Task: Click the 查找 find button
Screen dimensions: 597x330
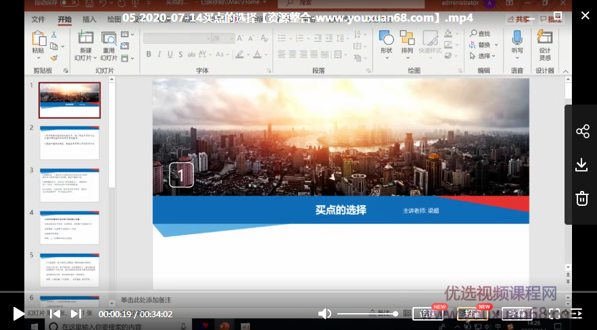Action: point(480,34)
